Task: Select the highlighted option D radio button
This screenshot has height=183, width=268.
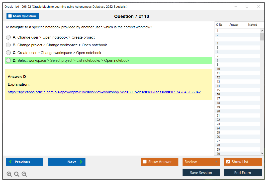Action: pyautogui.click(x=8, y=60)
